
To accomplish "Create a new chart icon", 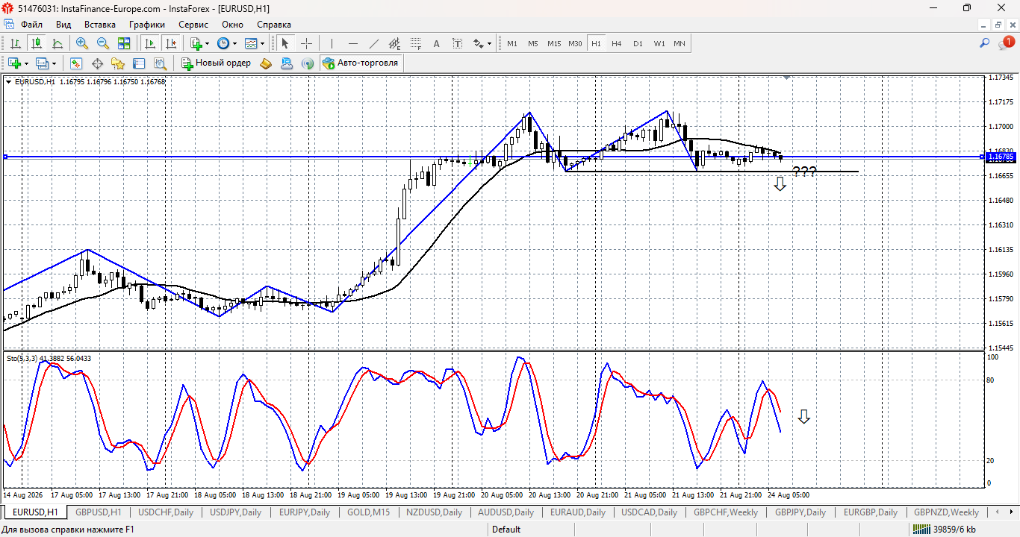I will (14, 63).
